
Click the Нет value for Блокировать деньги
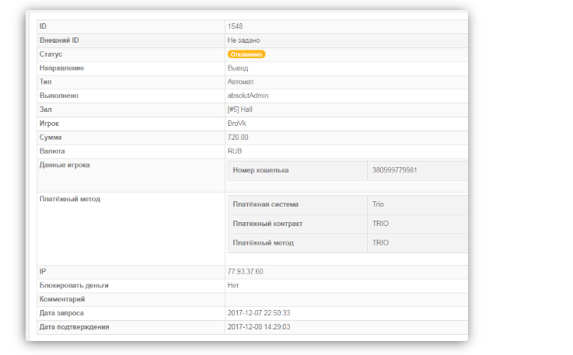click(233, 285)
